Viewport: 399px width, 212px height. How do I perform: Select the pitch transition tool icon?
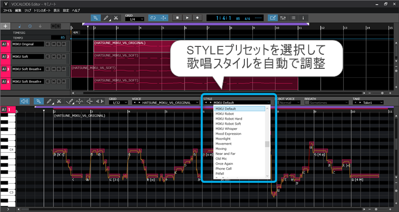pyautogui.click(x=90, y=101)
